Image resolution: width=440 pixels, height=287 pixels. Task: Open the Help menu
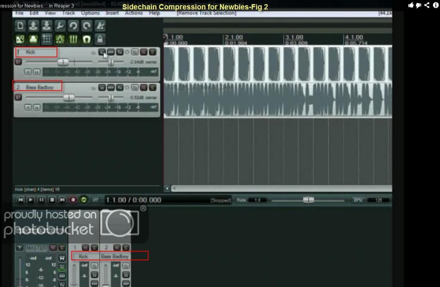point(154,13)
